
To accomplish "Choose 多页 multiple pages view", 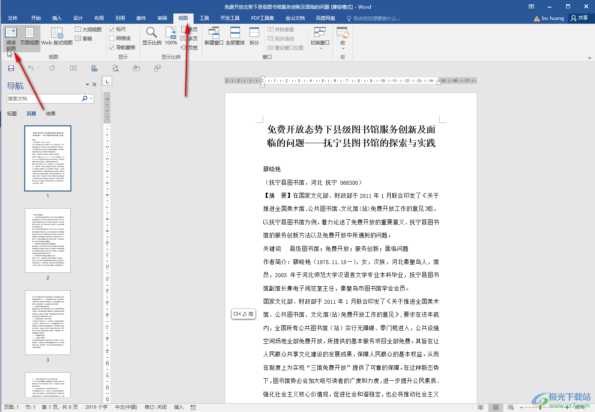I will [189, 38].
